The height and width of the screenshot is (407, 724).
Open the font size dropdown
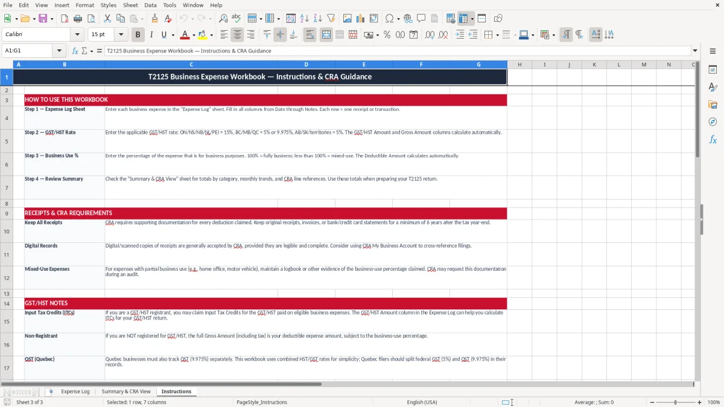(121, 35)
